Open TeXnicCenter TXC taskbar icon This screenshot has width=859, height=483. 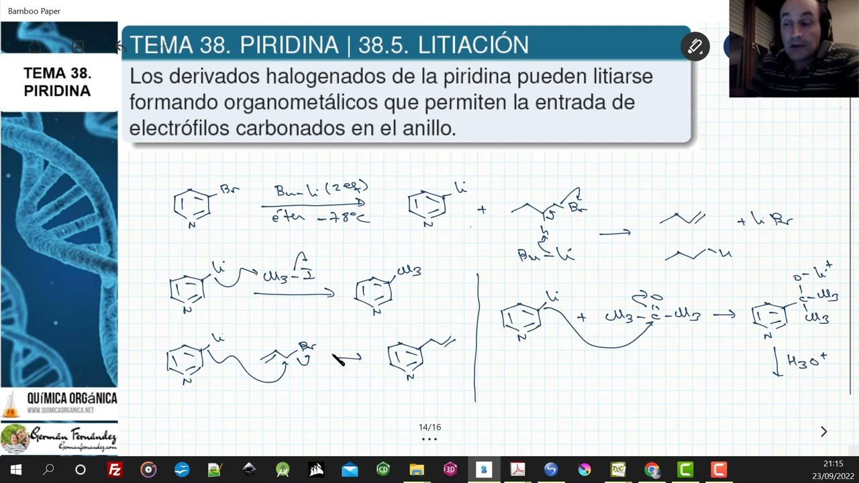click(x=618, y=470)
